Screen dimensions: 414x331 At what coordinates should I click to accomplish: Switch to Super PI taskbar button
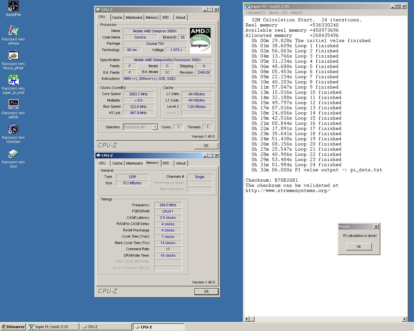tap(53, 327)
